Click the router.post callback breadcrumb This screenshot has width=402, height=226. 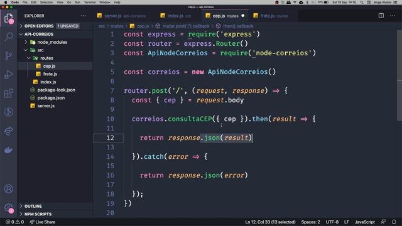click(183, 26)
